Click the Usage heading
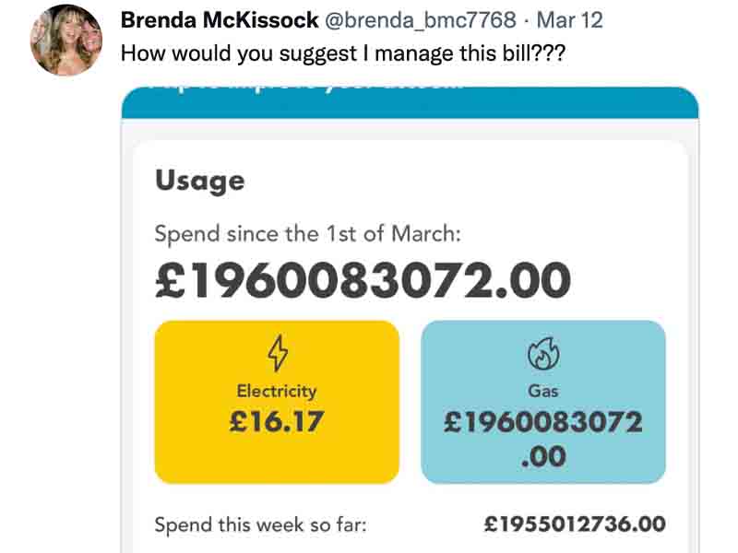Image resolution: width=738 pixels, height=553 pixels. click(200, 181)
